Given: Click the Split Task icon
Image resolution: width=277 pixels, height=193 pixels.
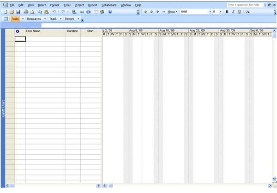Looking at the screenshot, I should point(88,12).
